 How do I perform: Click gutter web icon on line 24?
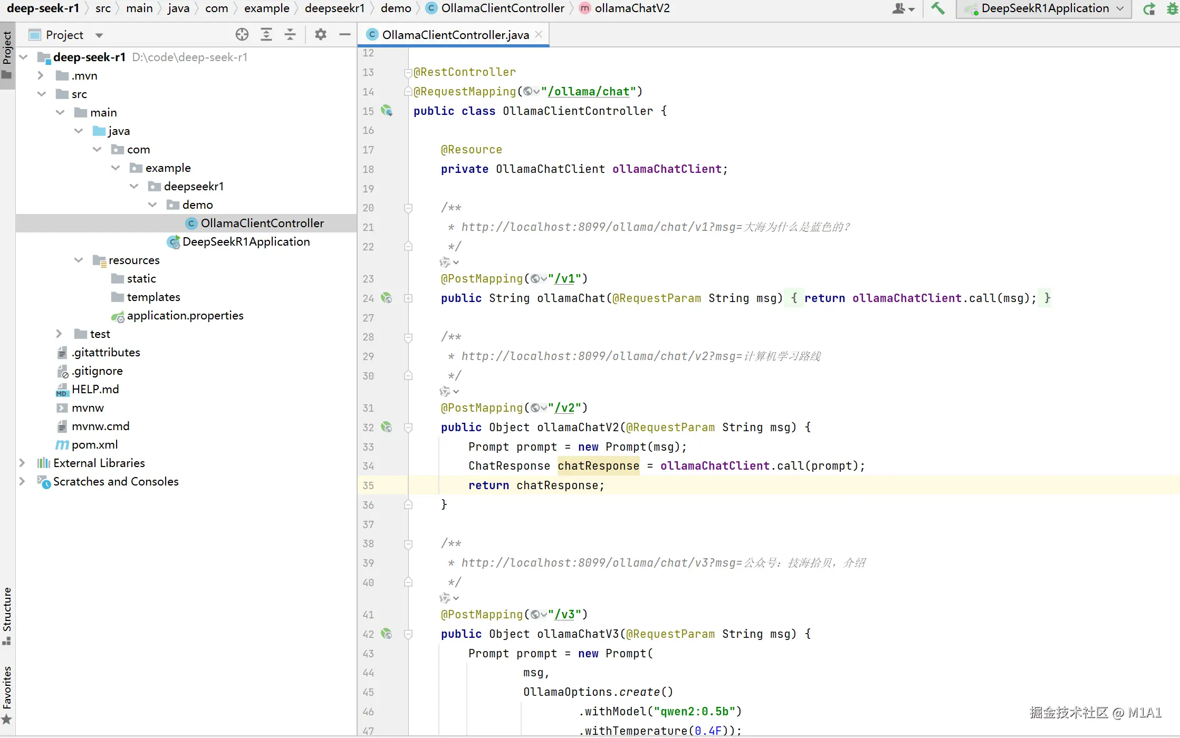click(387, 298)
